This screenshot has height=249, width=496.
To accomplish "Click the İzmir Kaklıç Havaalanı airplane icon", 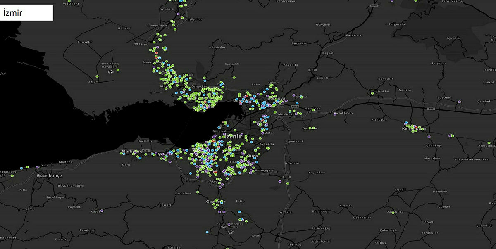I will coord(111,72).
